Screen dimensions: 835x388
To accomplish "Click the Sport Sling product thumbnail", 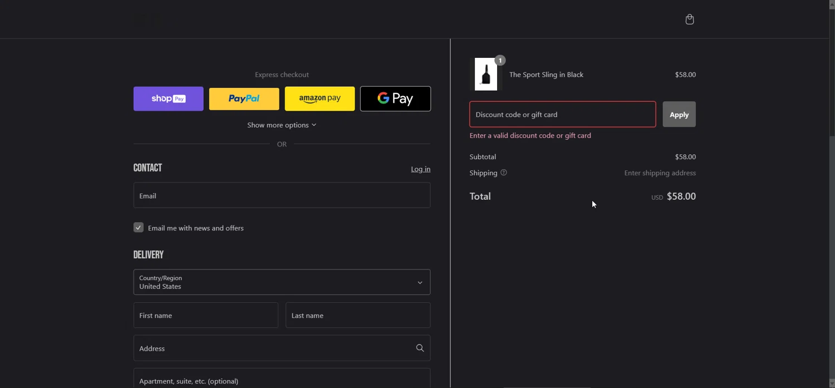I will pos(486,74).
